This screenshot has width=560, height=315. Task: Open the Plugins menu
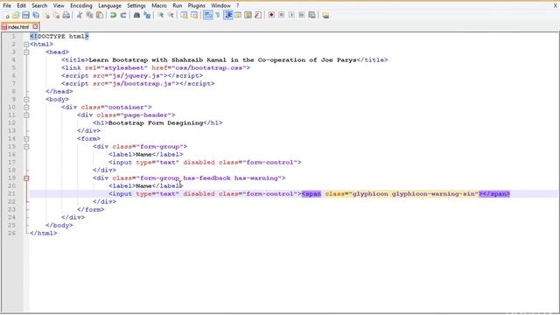pos(196,6)
